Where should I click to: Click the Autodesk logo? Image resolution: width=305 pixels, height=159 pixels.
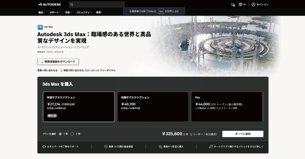tap(50, 4)
